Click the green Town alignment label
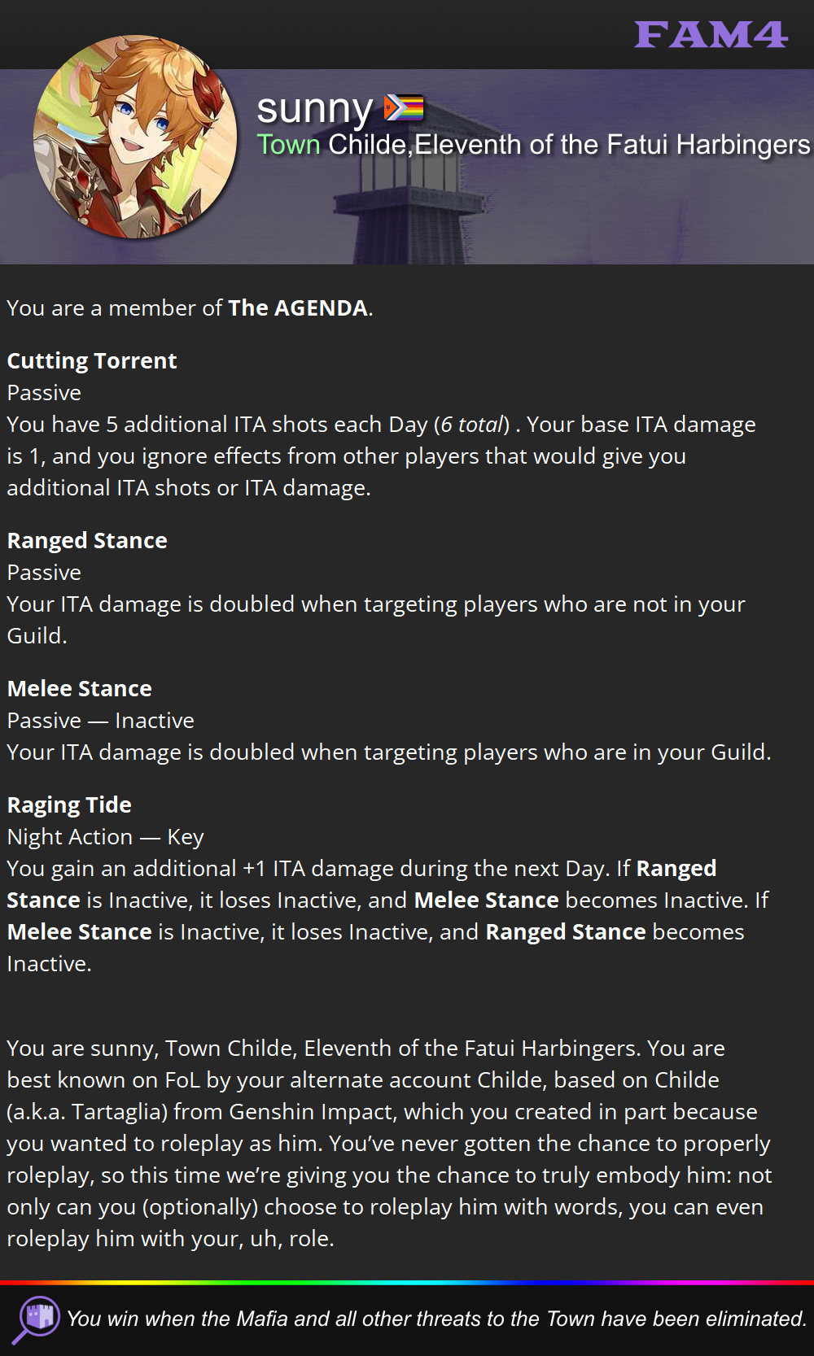Screen dimensions: 814x1356 (288, 145)
